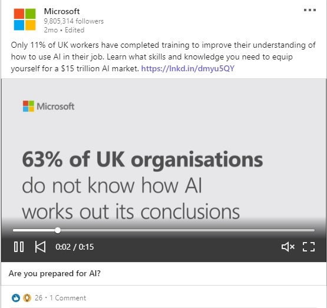
Task: Click the Microsoft logo inside the video
Action: 48,106
